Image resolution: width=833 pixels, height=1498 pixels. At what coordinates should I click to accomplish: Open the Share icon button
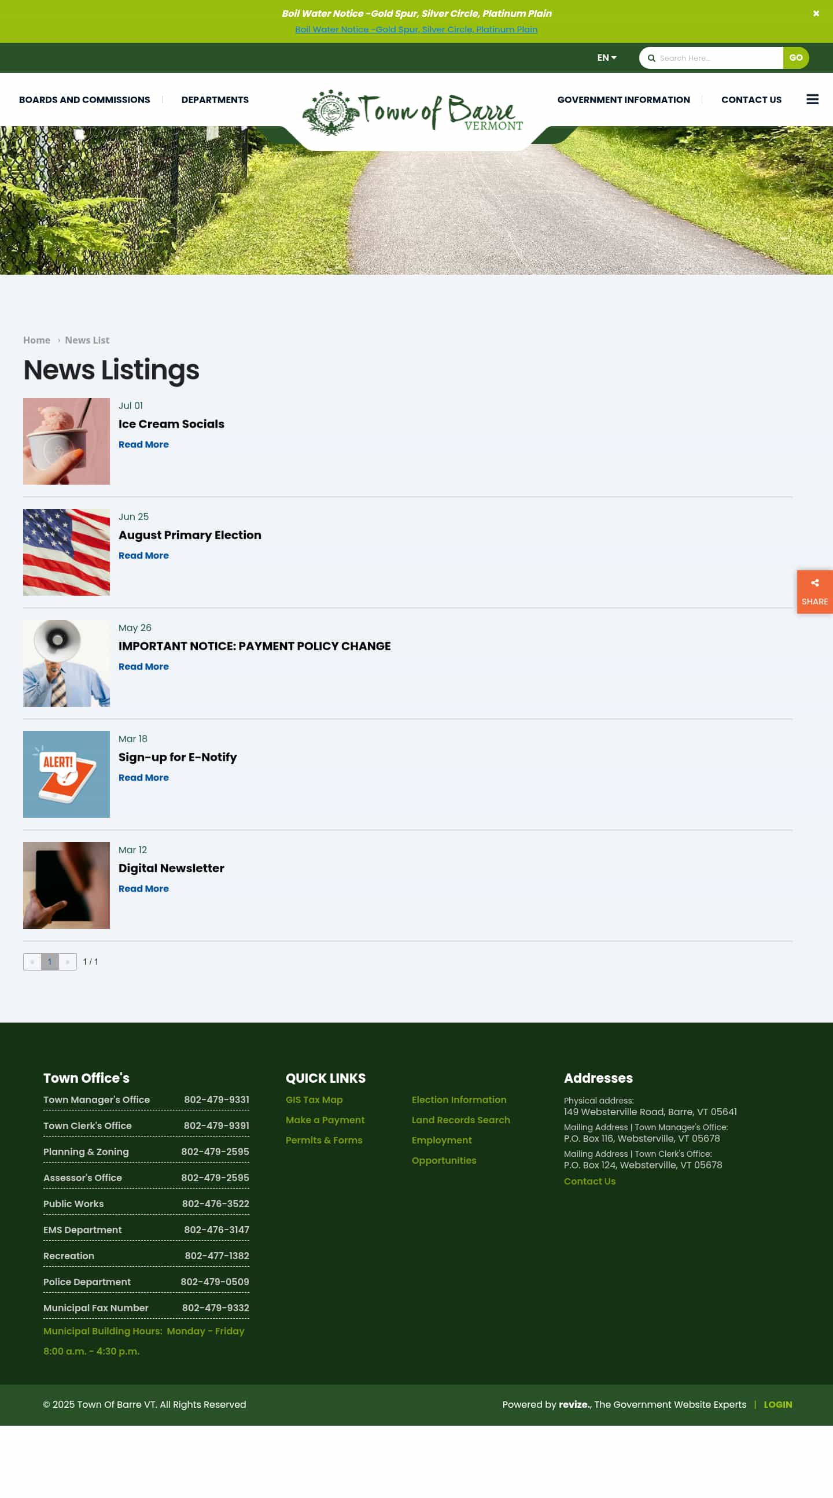tap(814, 592)
